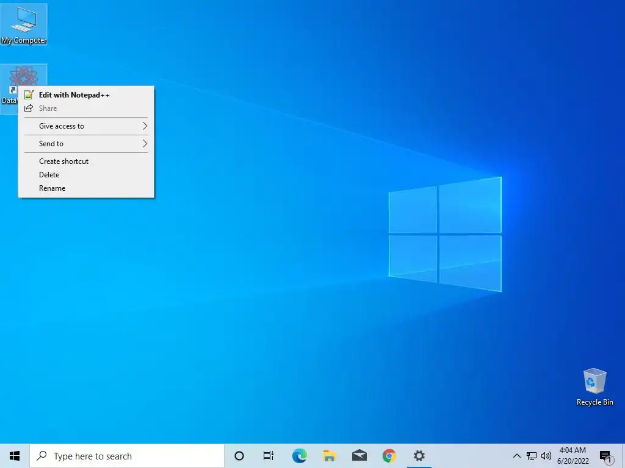Open network status tray icon
This screenshot has width=625, height=468.
[x=532, y=456]
